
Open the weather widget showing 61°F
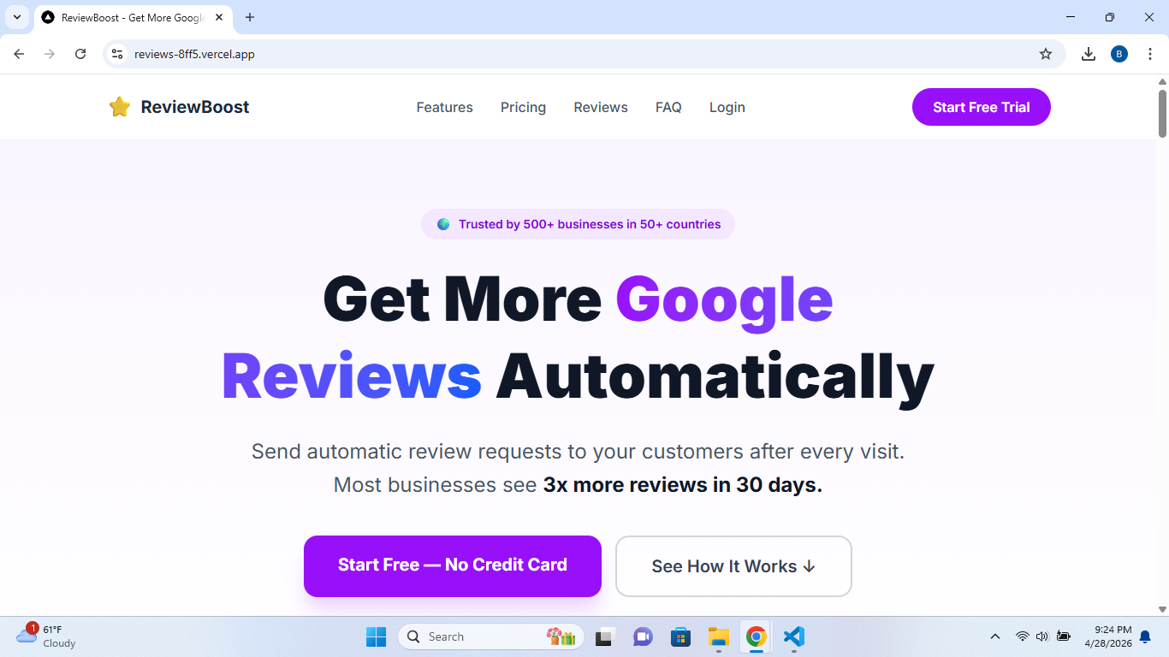pos(47,636)
